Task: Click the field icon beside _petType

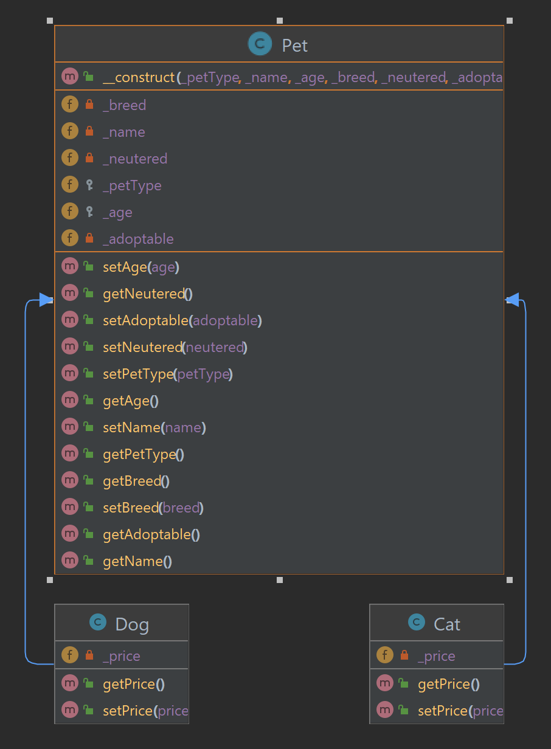Action: 71,185
